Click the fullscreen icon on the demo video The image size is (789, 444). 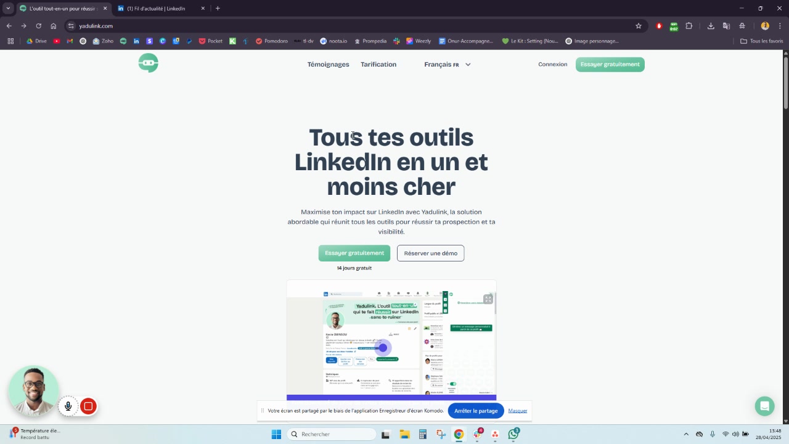point(488,299)
